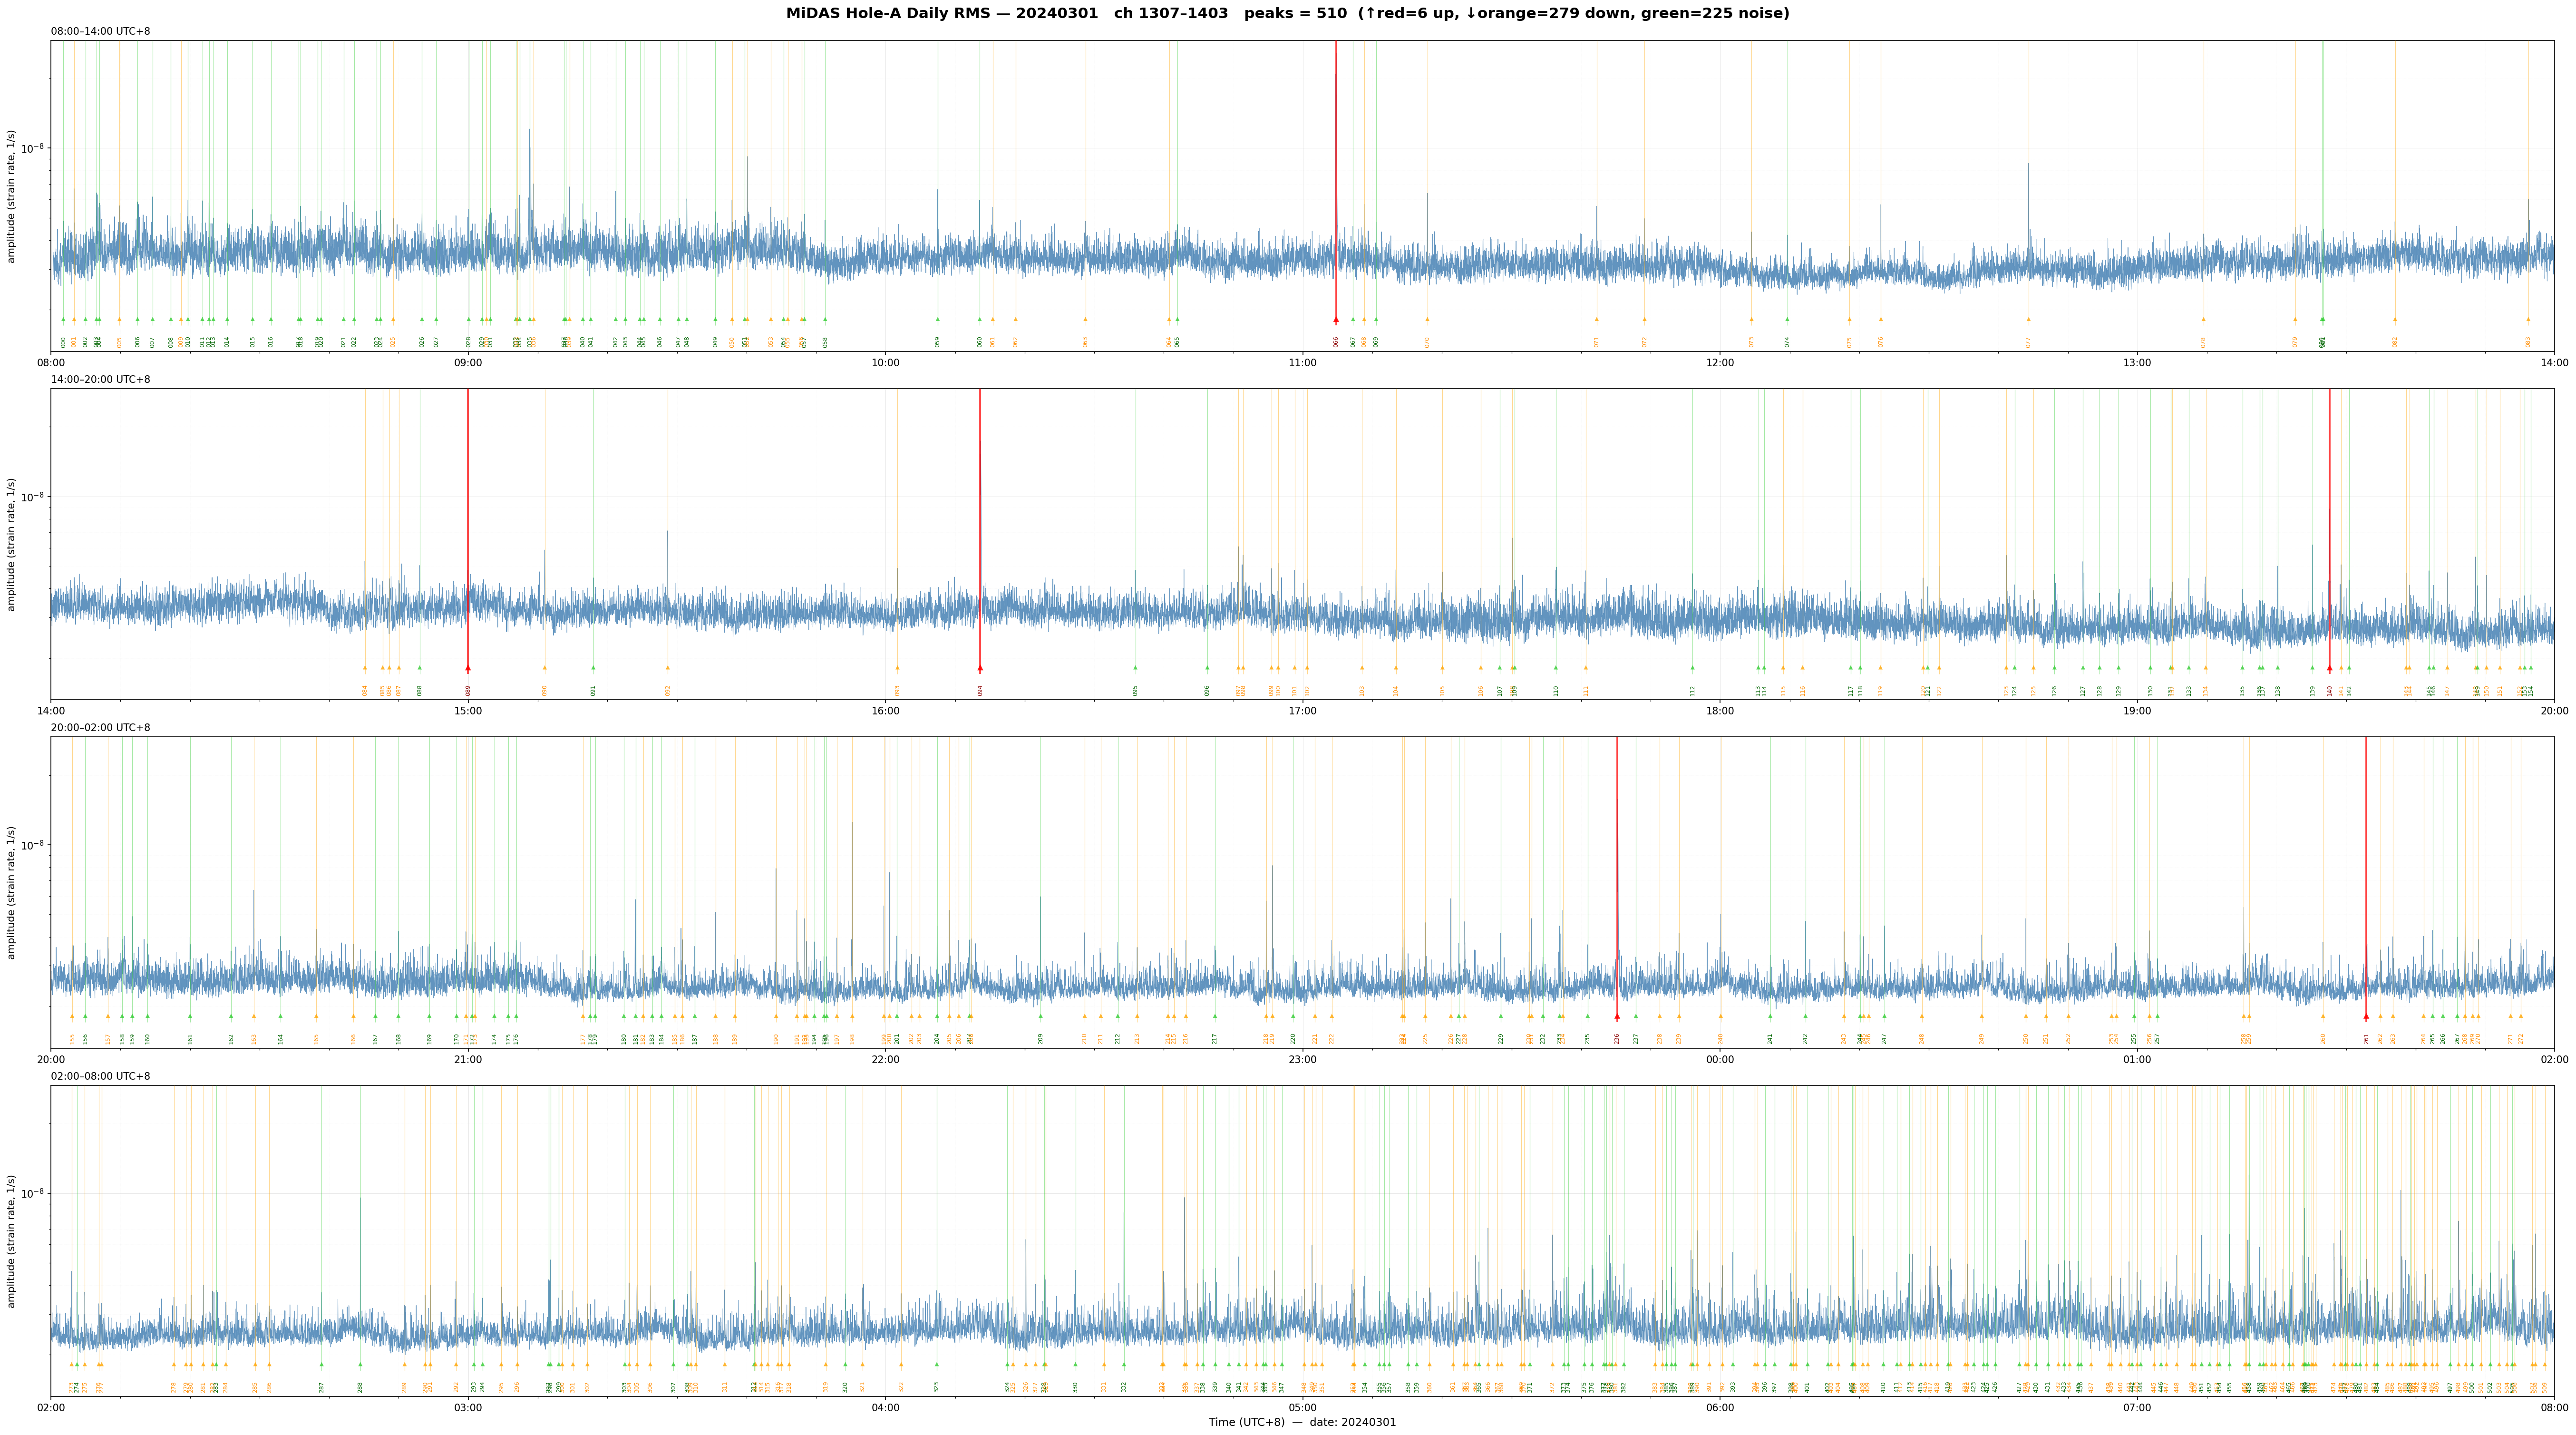Screen dimensions: 2576x1435
Task: Click the amplitude y-axis label of the 02:00–08:00 panel
Action: pos(12,1241)
